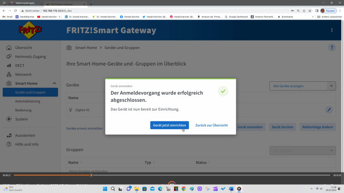
Task: Open the Übersicht page in the sidebar
Action: (24, 48)
